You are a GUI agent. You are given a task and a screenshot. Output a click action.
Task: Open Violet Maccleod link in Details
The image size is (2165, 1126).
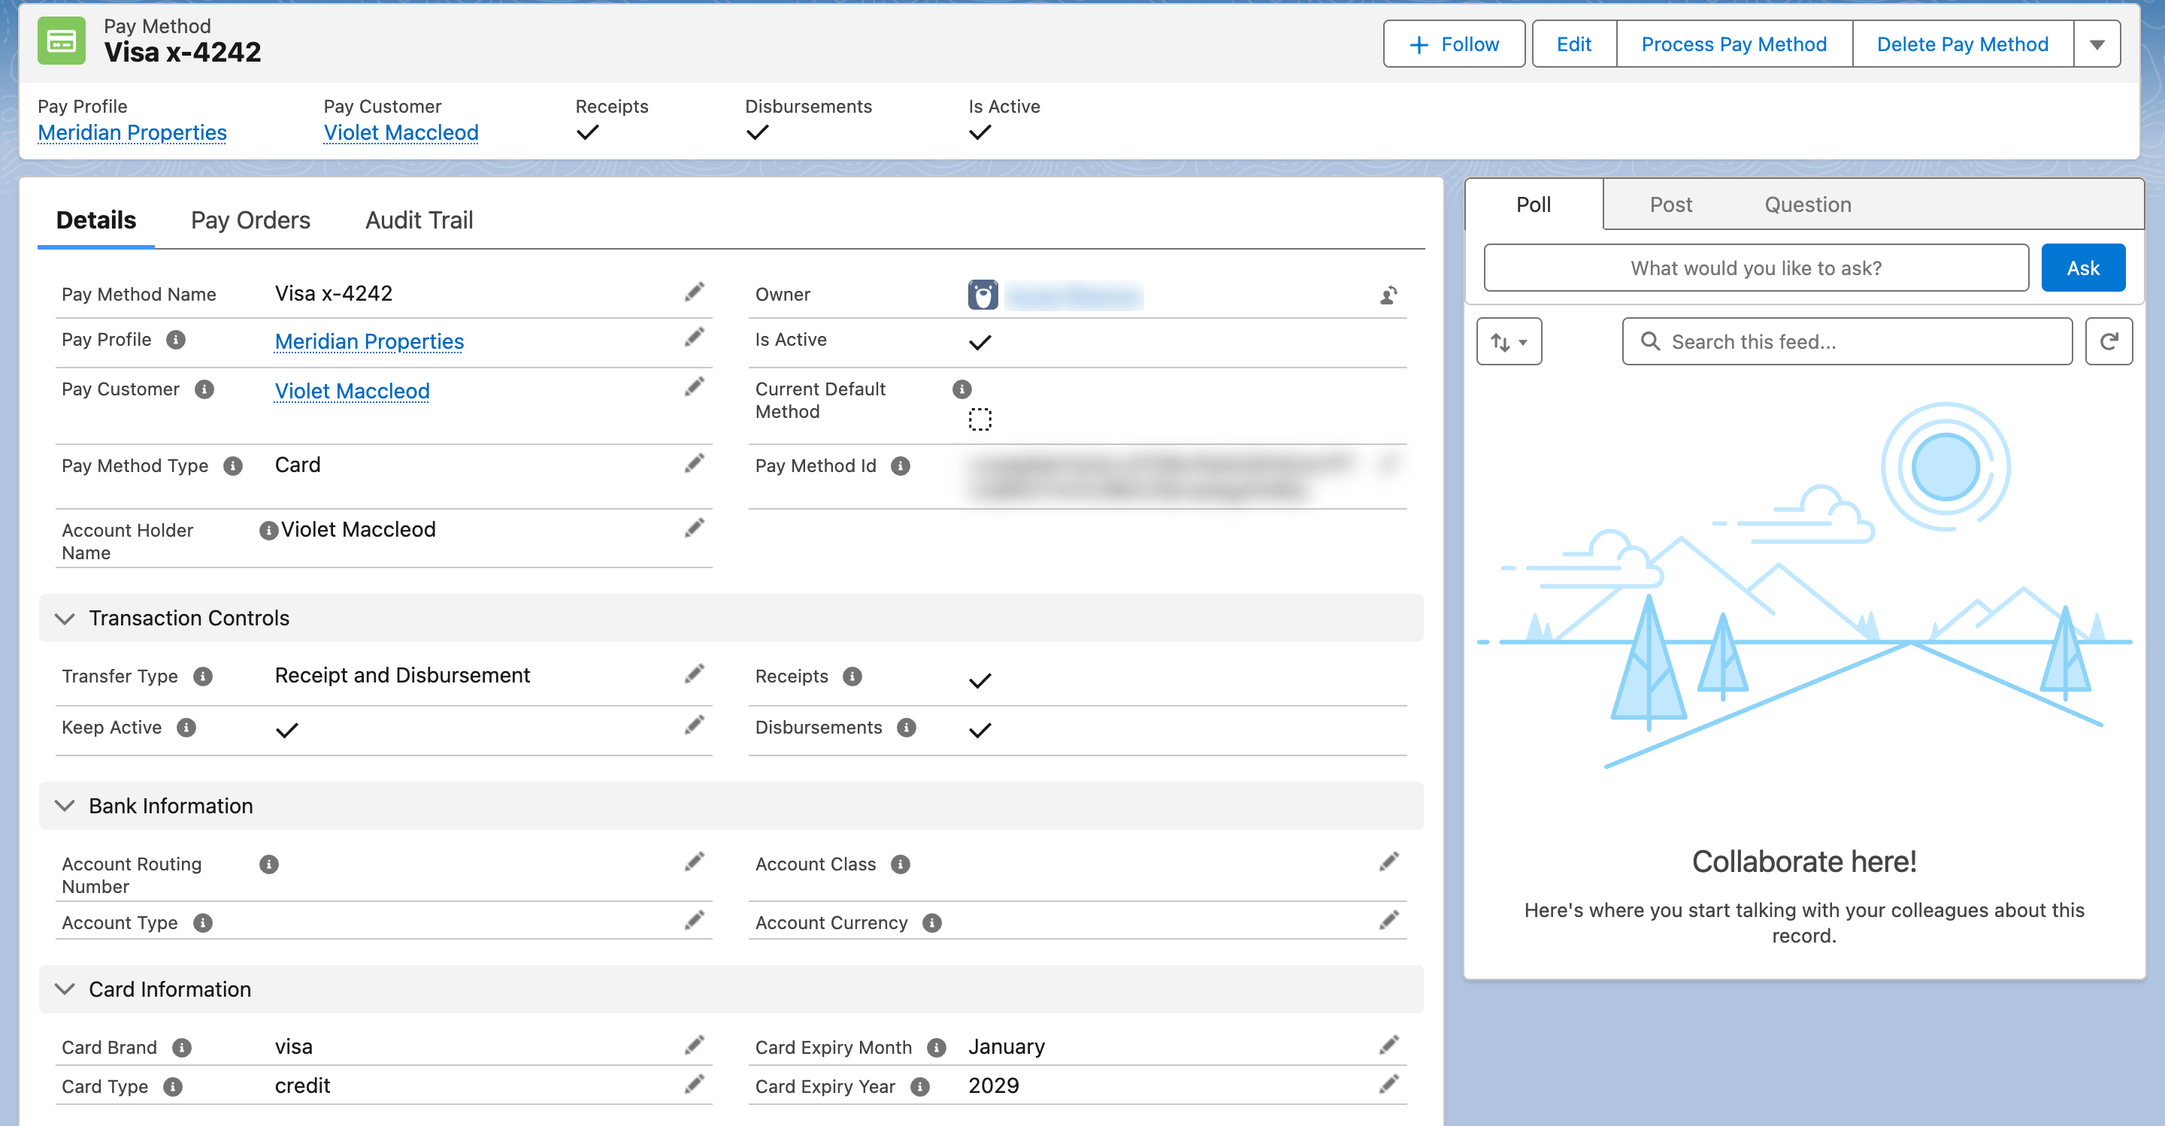click(352, 391)
